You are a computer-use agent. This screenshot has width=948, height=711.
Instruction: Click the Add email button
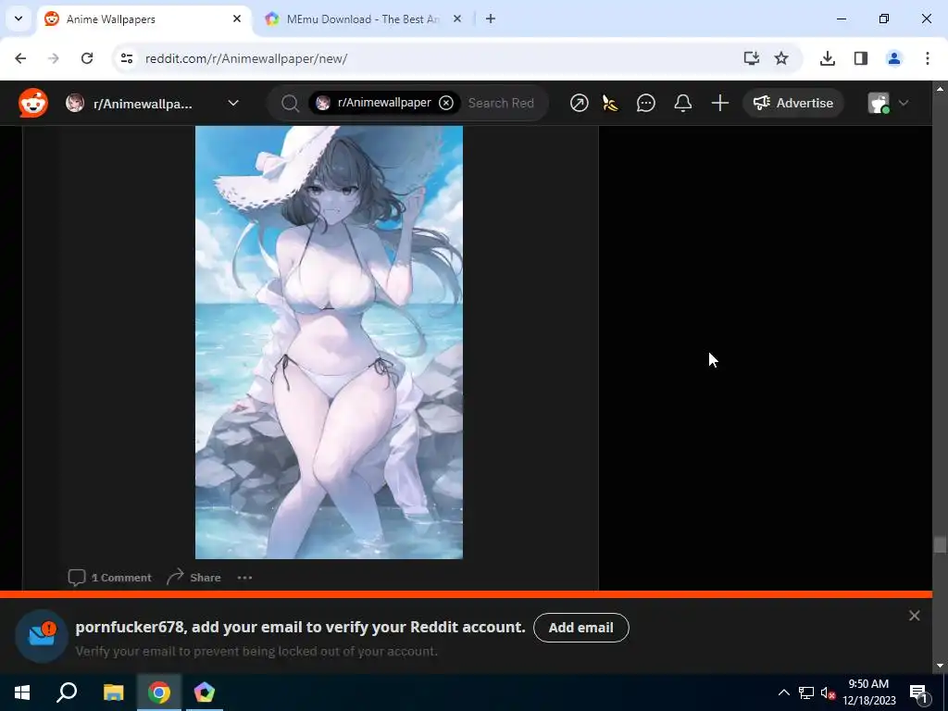(x=581, y=628)
